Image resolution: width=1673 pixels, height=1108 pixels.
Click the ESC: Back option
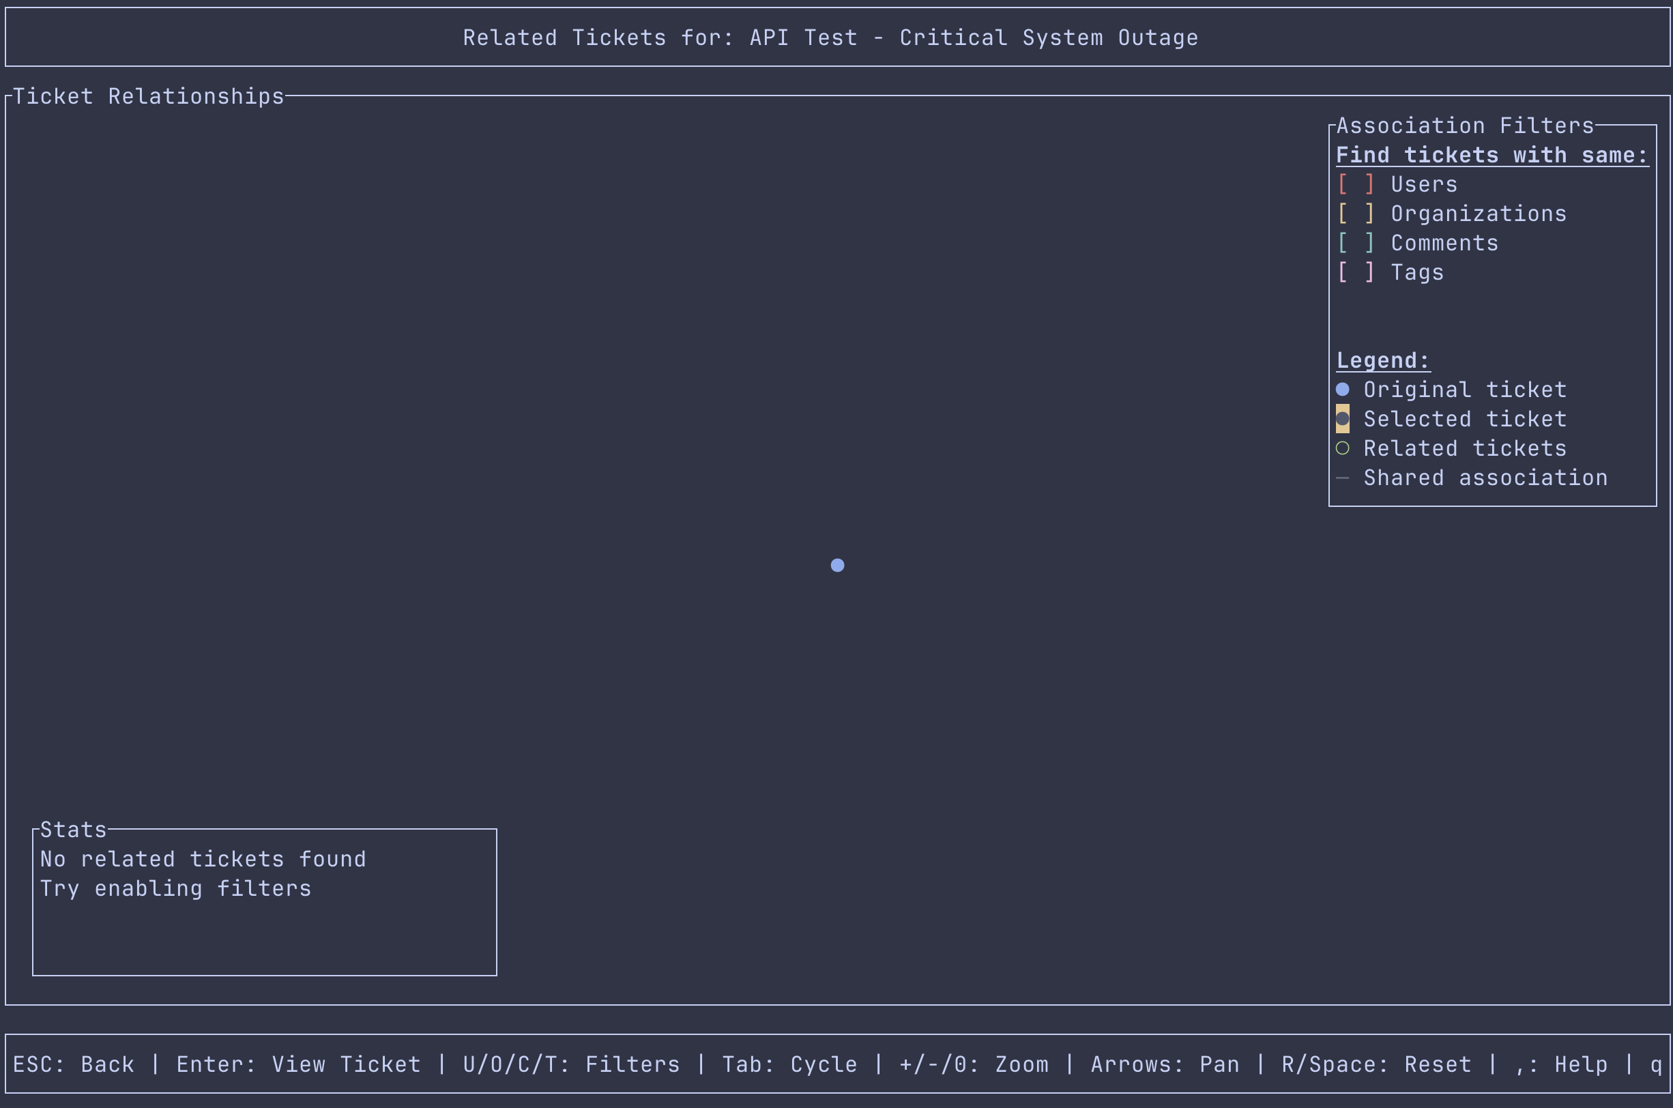[x=73, y=1064]
